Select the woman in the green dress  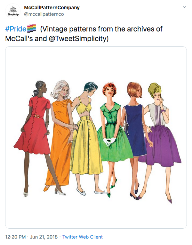click(x=114, y=135)
